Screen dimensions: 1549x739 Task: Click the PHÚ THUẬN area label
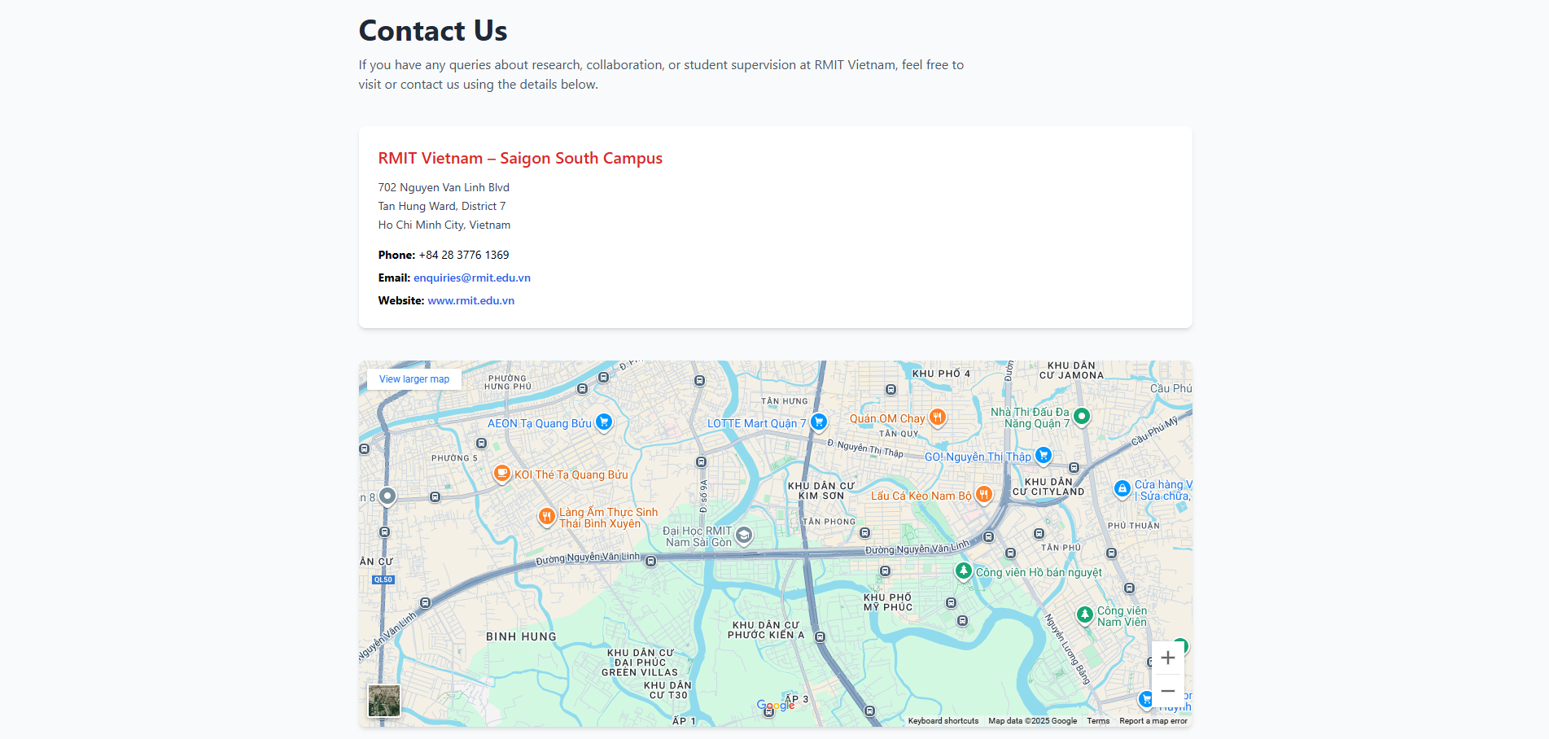(x=1134, y=526)
